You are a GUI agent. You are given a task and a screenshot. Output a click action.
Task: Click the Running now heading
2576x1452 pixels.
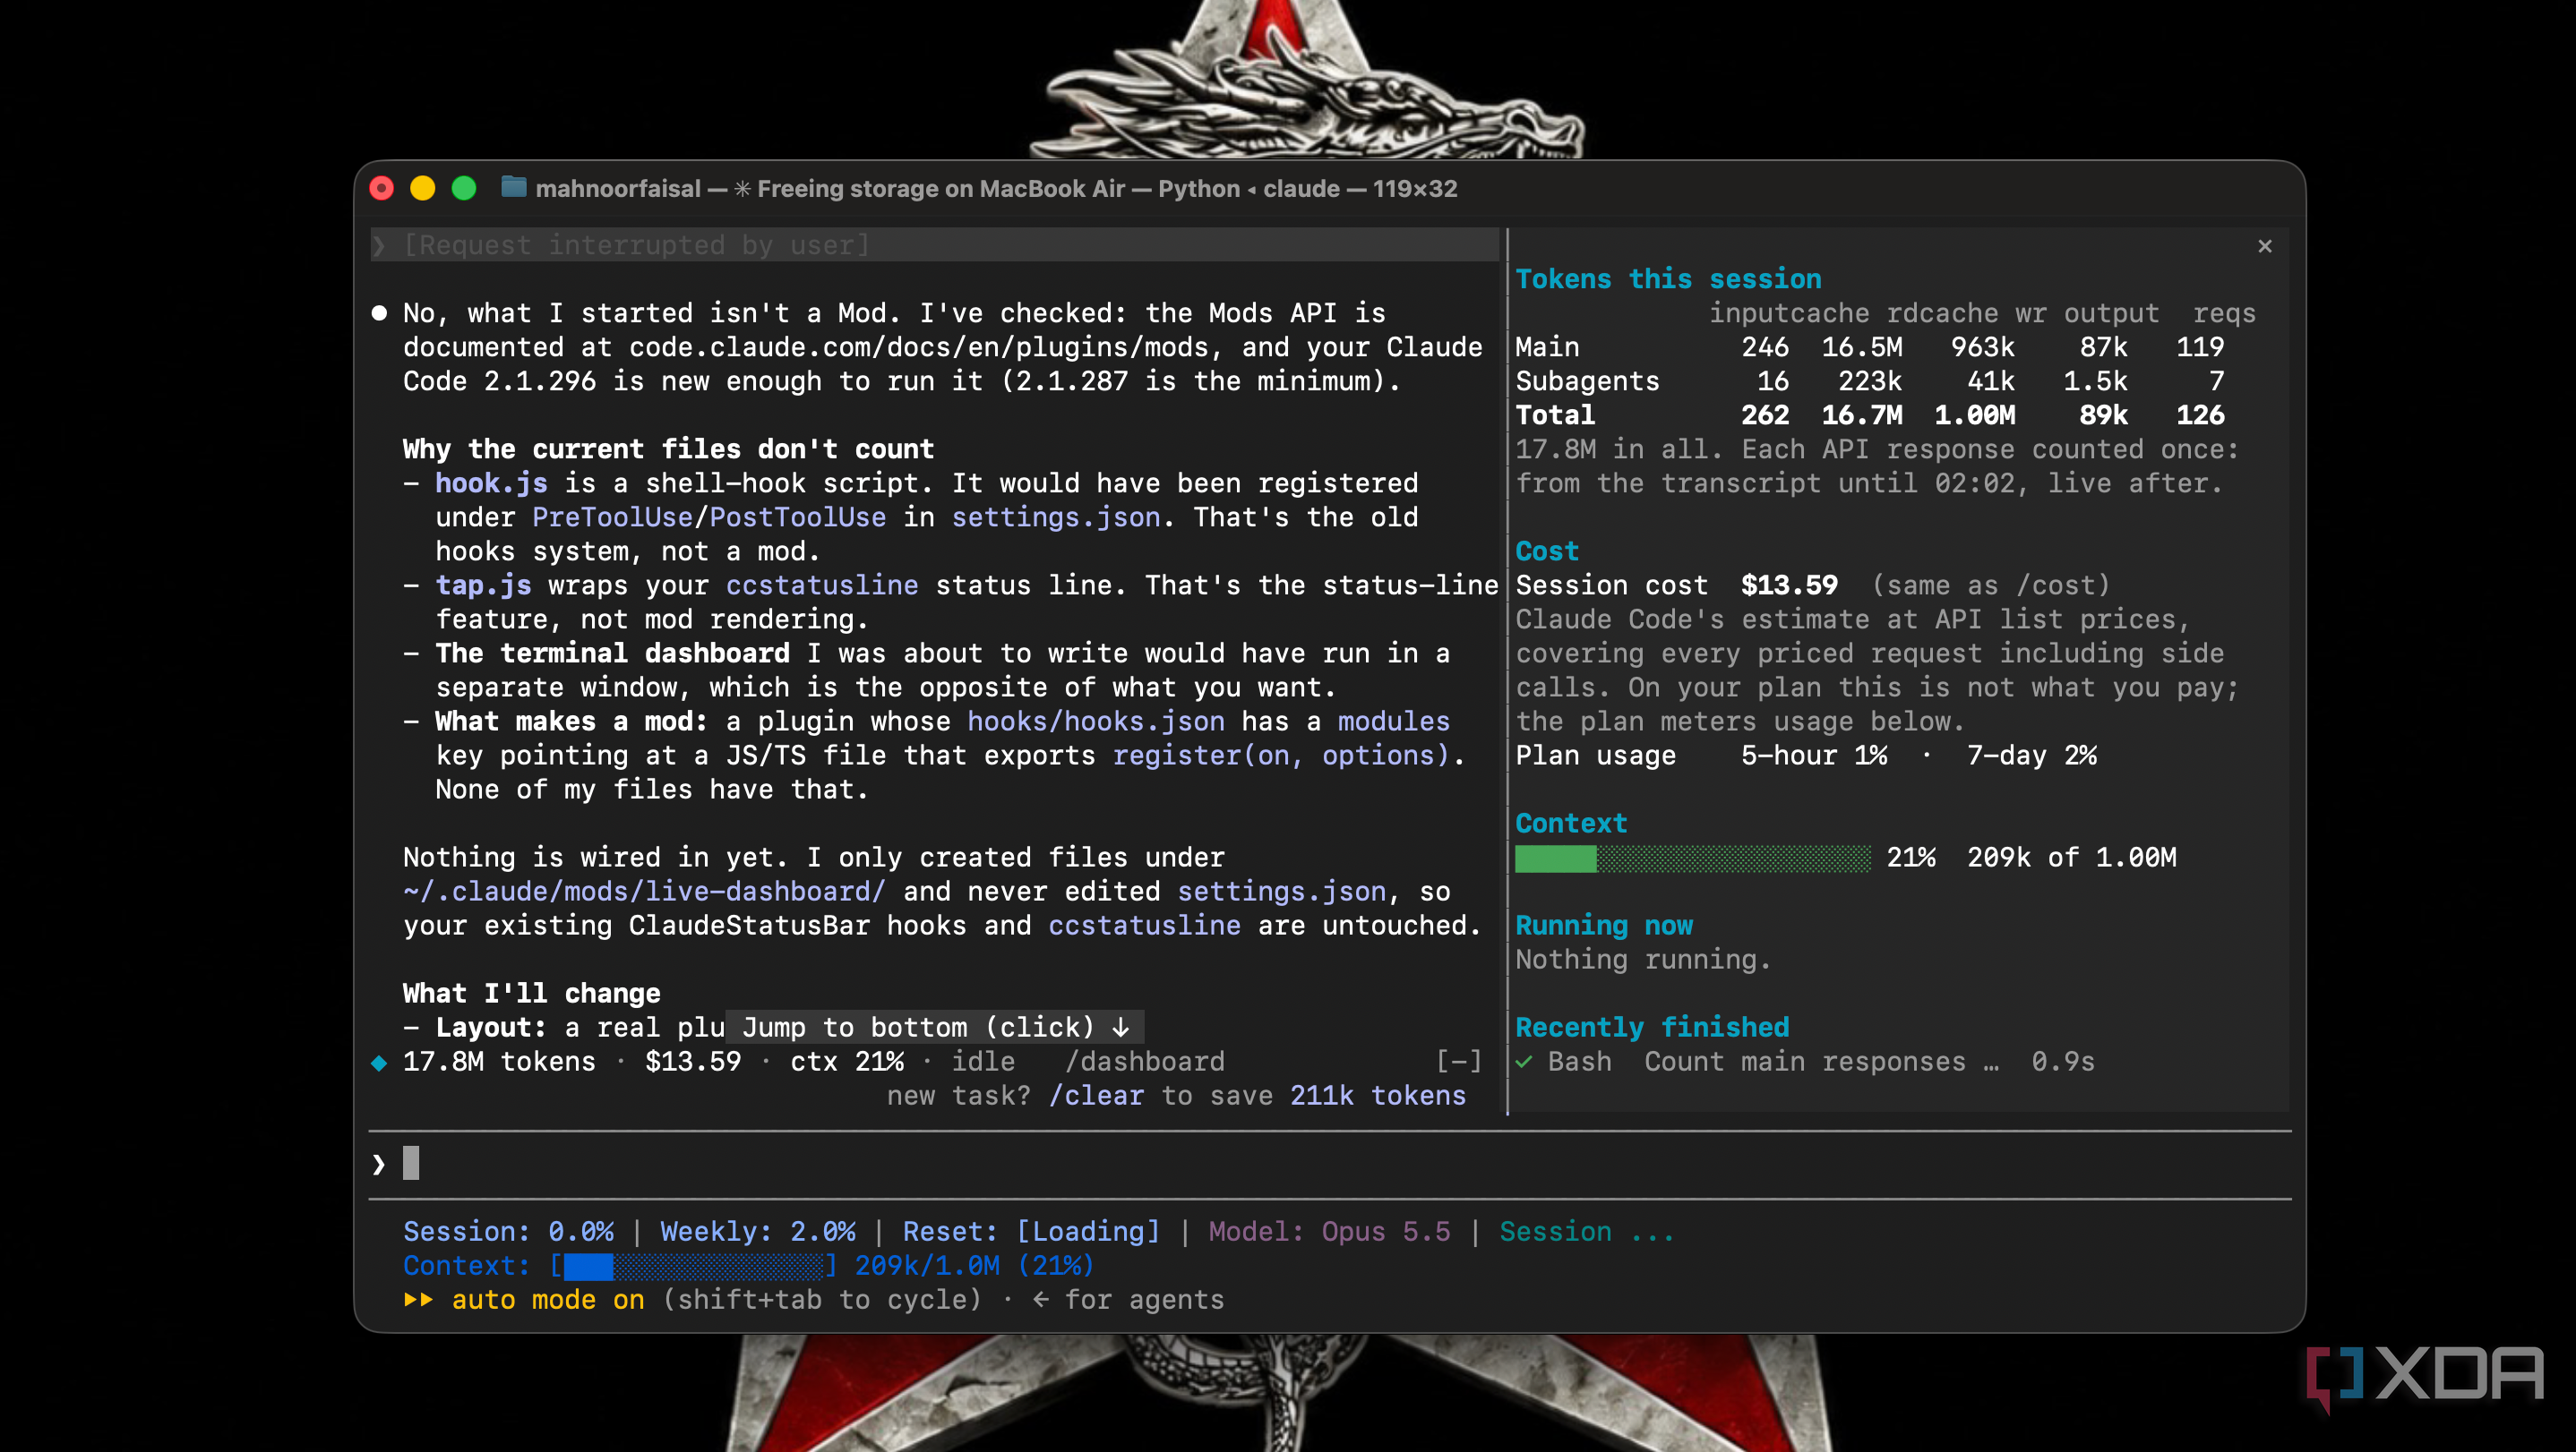tap(1604, 926)
